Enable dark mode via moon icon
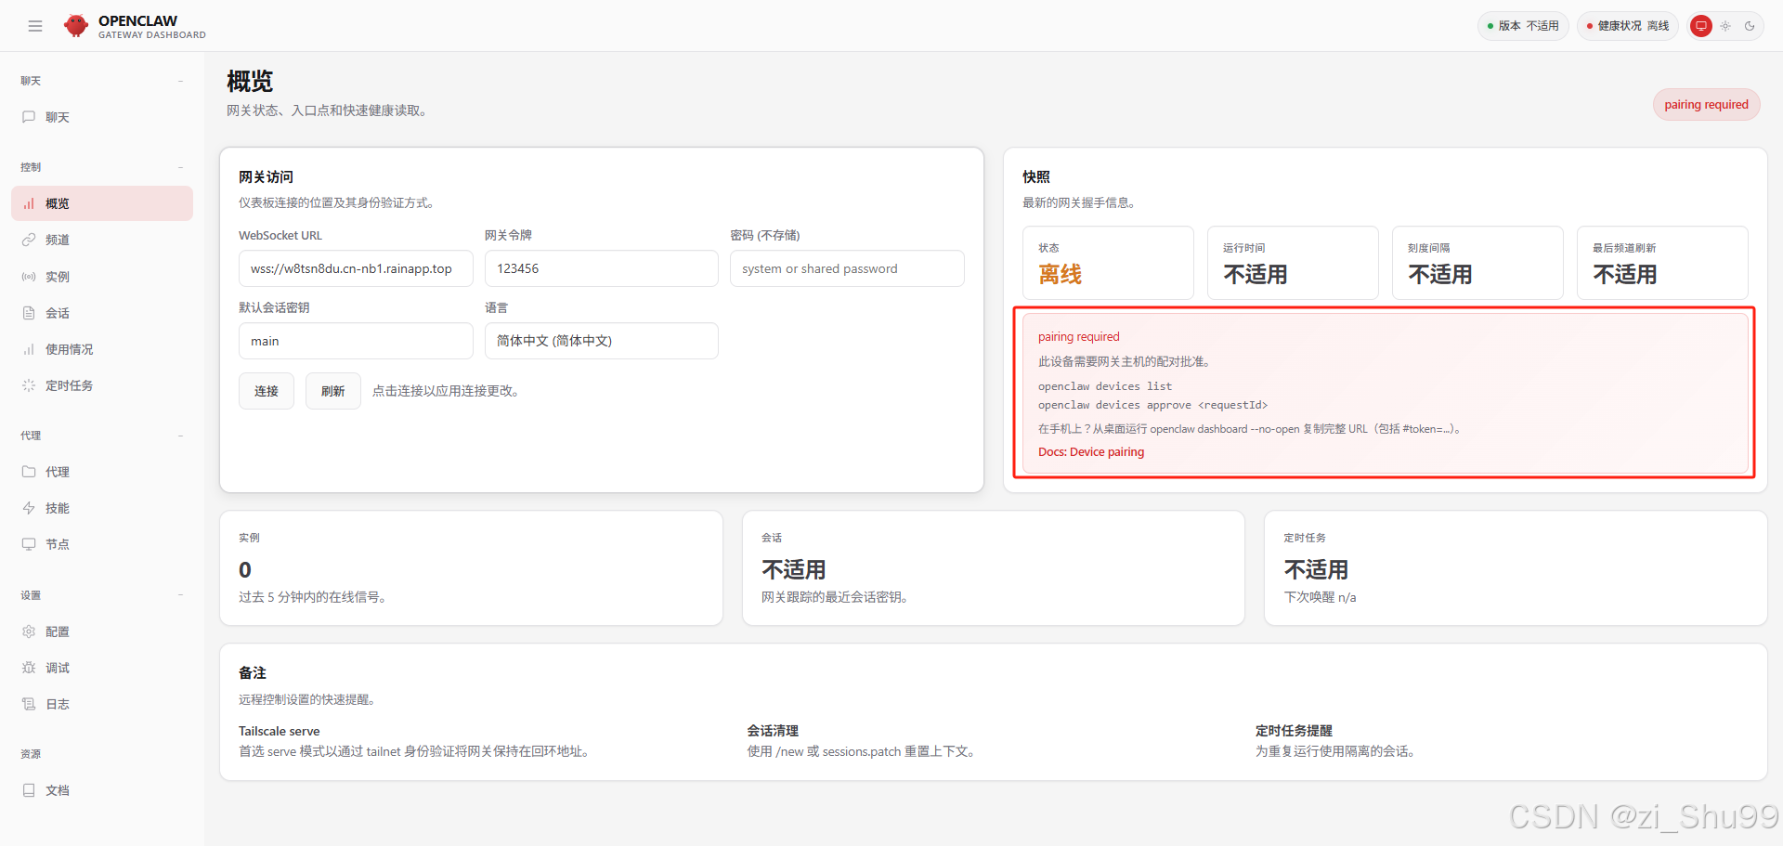The height and width of the screenshot is (846, 1783). click(1750, 26)
